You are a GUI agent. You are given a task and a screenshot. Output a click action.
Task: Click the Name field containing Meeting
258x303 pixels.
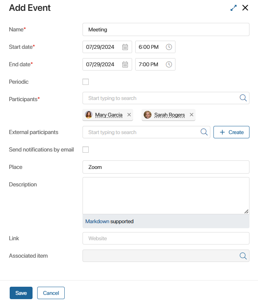click(166, 29)
